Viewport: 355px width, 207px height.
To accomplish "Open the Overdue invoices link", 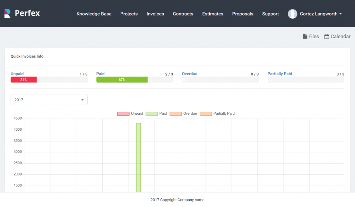I will click(x=189, y=74).
